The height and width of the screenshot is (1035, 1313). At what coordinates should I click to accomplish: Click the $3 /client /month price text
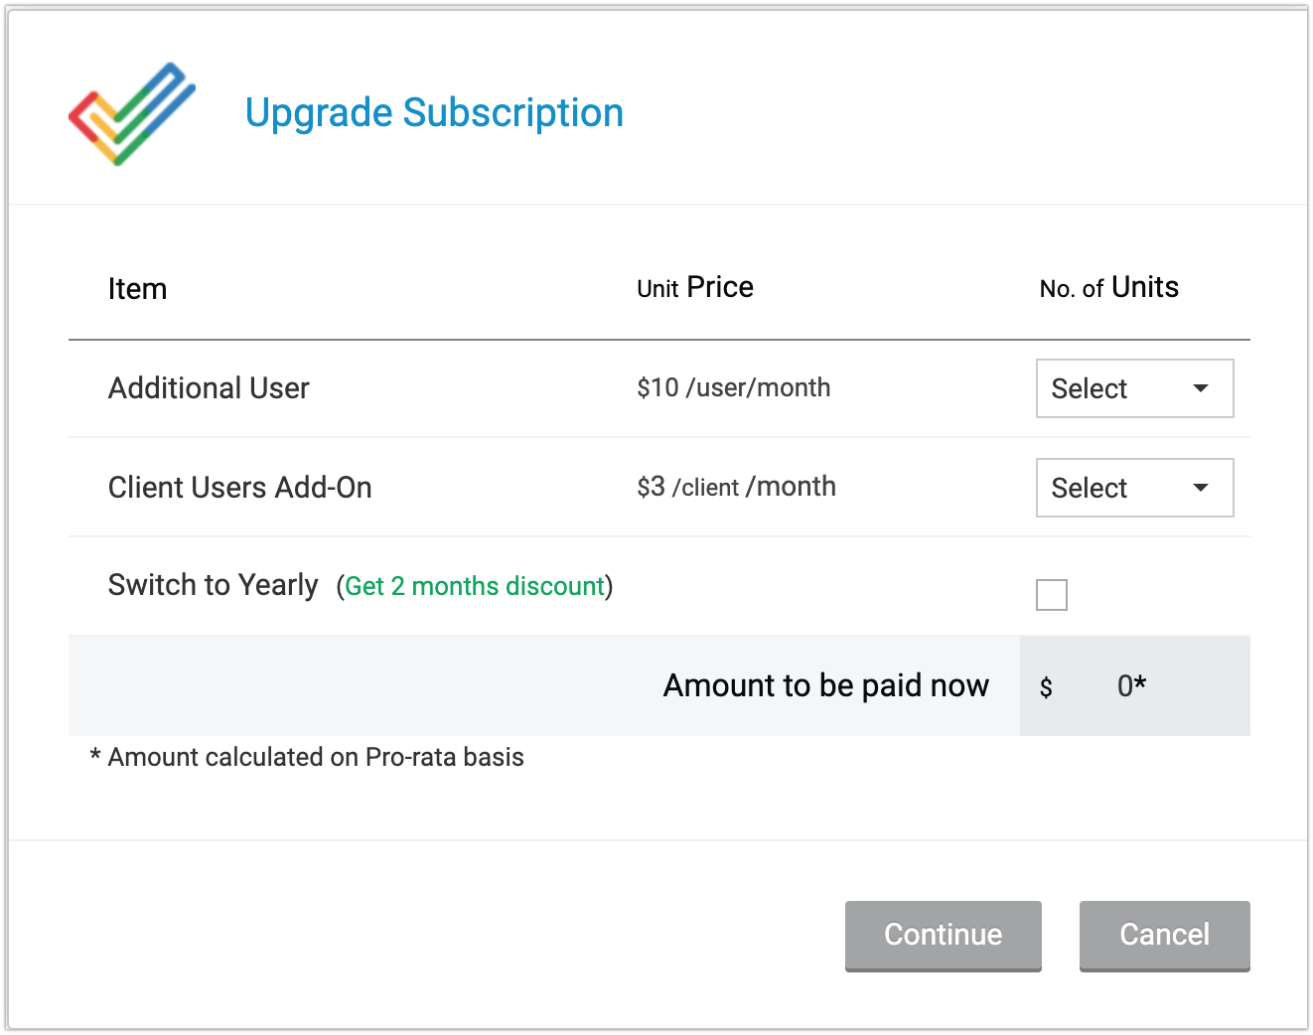coord(736,487)
